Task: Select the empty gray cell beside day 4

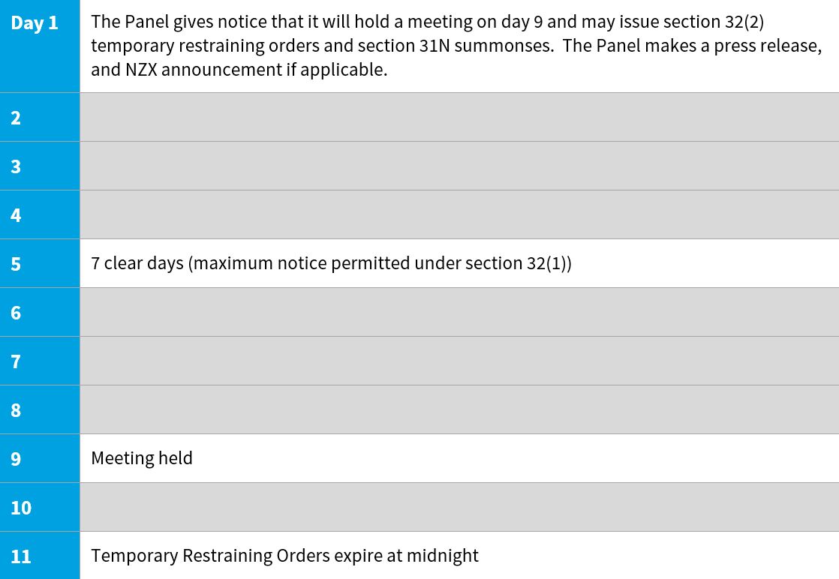Action: (x=459, y=215)
